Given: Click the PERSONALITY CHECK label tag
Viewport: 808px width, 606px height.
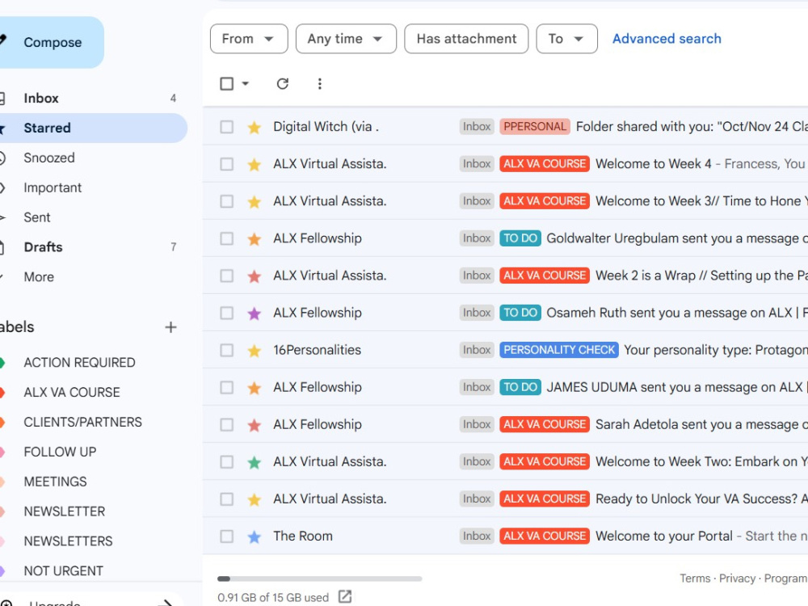Looking at the screenshot, I should click(x=559, y=350).
